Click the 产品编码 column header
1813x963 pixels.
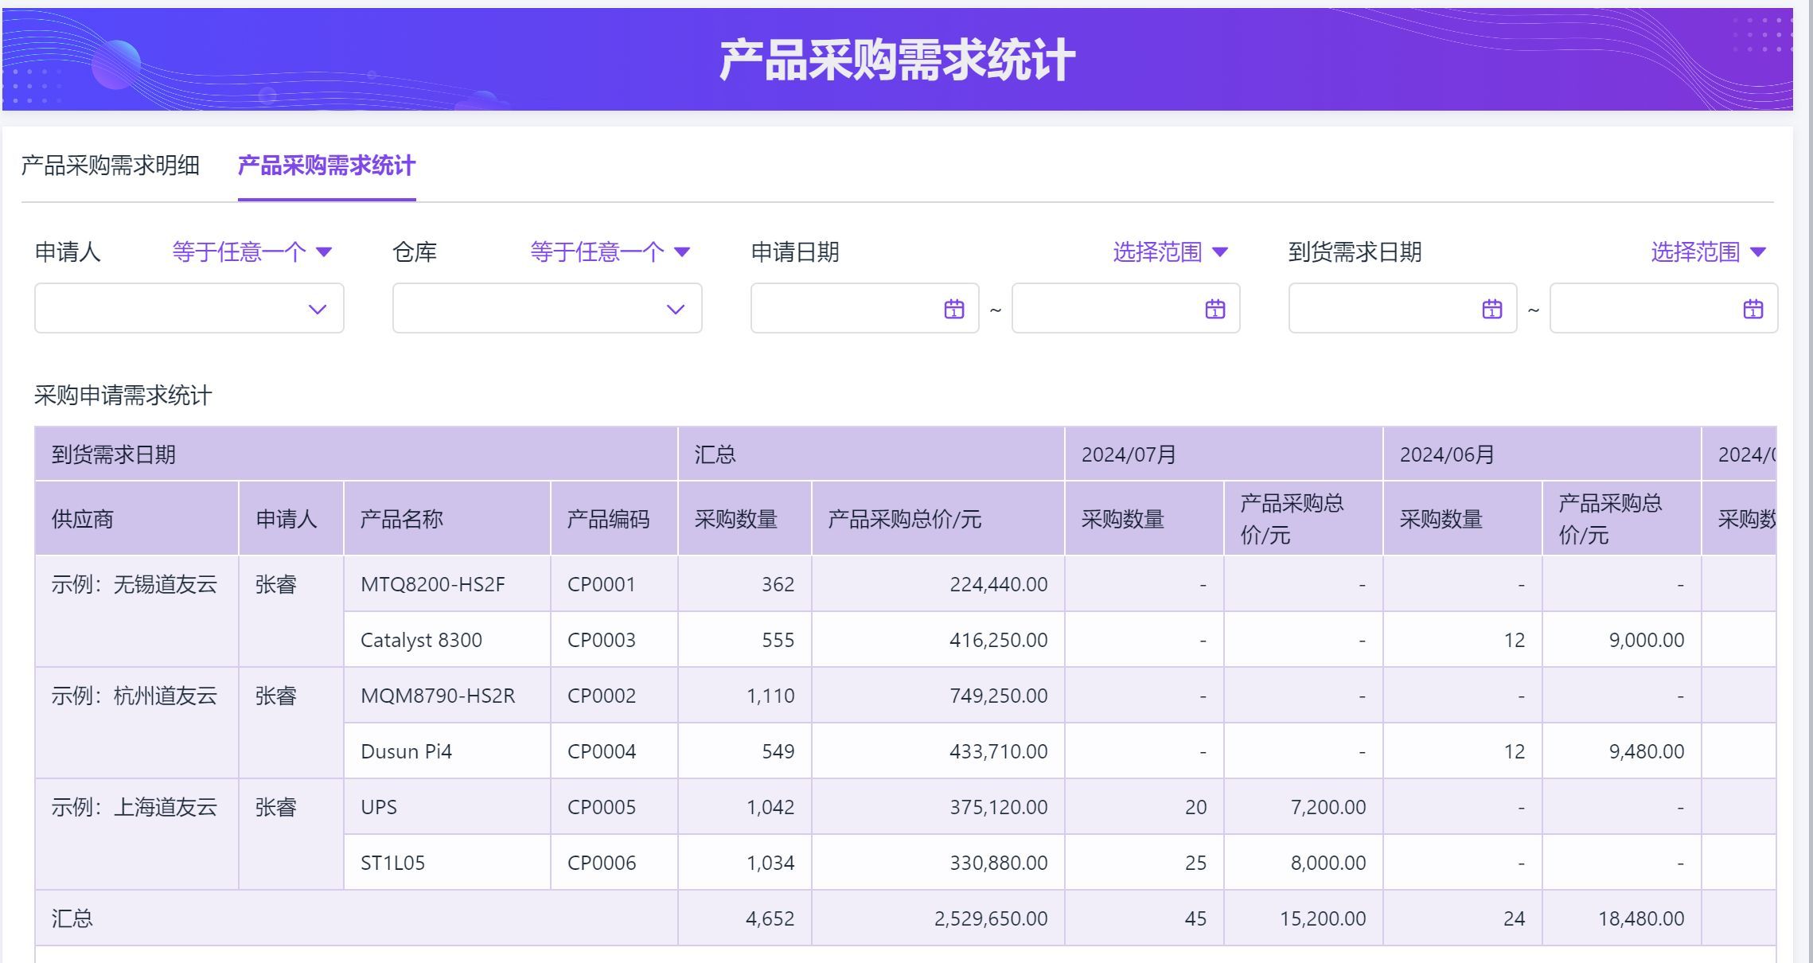(x=608, y=519)
